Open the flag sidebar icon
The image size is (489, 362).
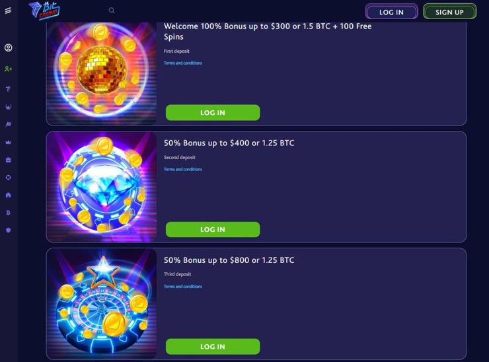click(x=9, y=125)
